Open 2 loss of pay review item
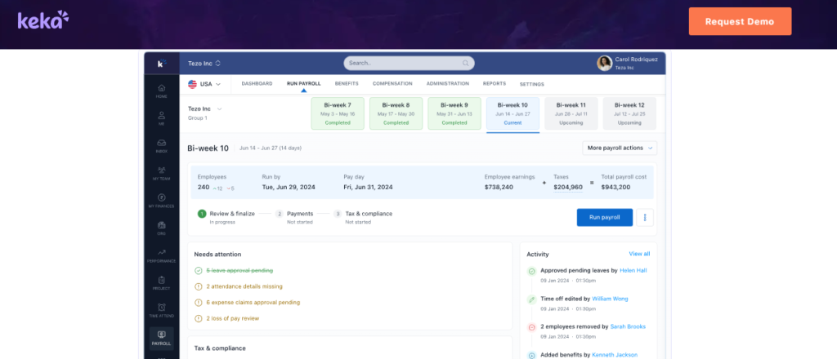The height and width of the screenshot is (359, 837). pos(233,318)
